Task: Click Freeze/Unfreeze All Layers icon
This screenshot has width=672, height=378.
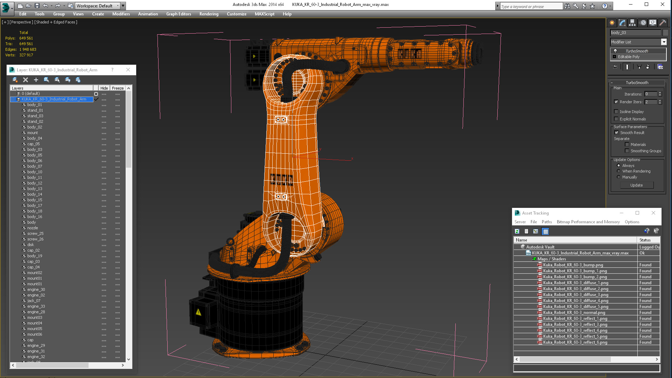Action: click(x=78, y=80)
